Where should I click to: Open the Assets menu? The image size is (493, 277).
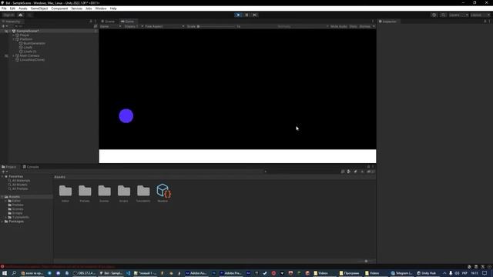coord(23,8)
